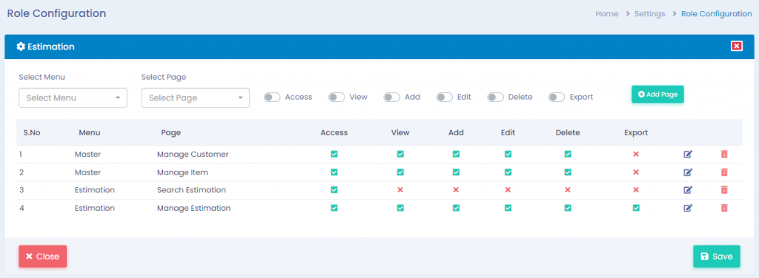This screenshot has height=278, width=759.
Task: Edit the Manage Estimation row
Action: tap(688, 208)
